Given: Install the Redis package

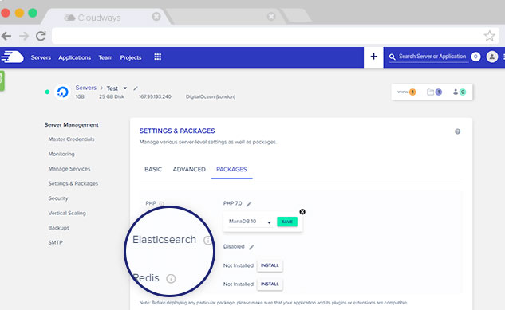Looking at the screenshot, I should [x=270, y=284].
